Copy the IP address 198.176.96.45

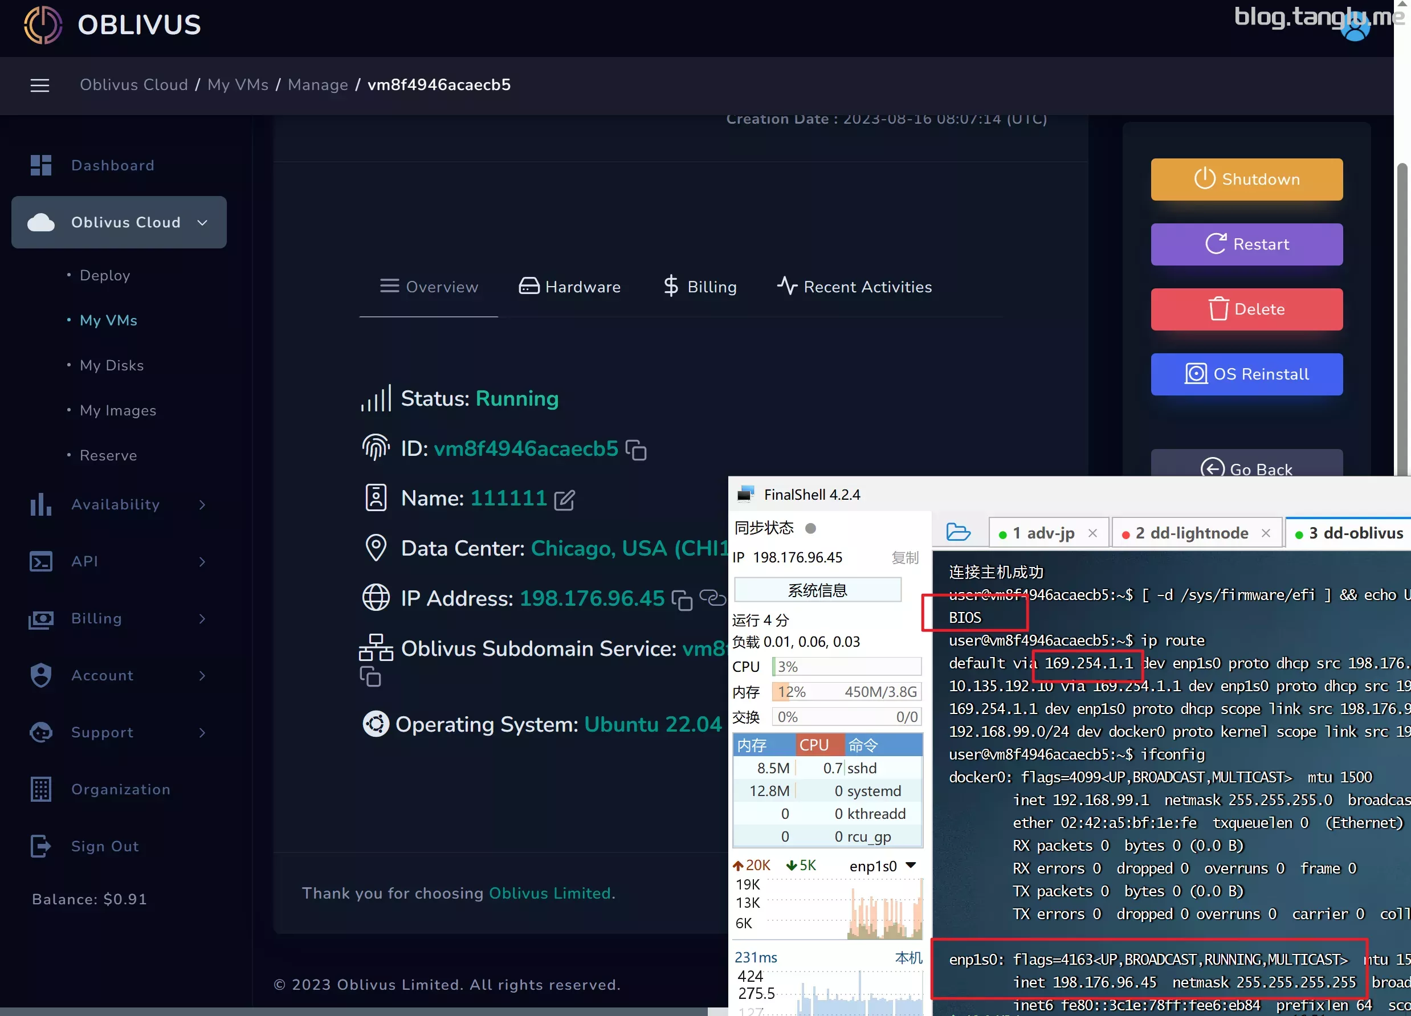click(682, 600)
